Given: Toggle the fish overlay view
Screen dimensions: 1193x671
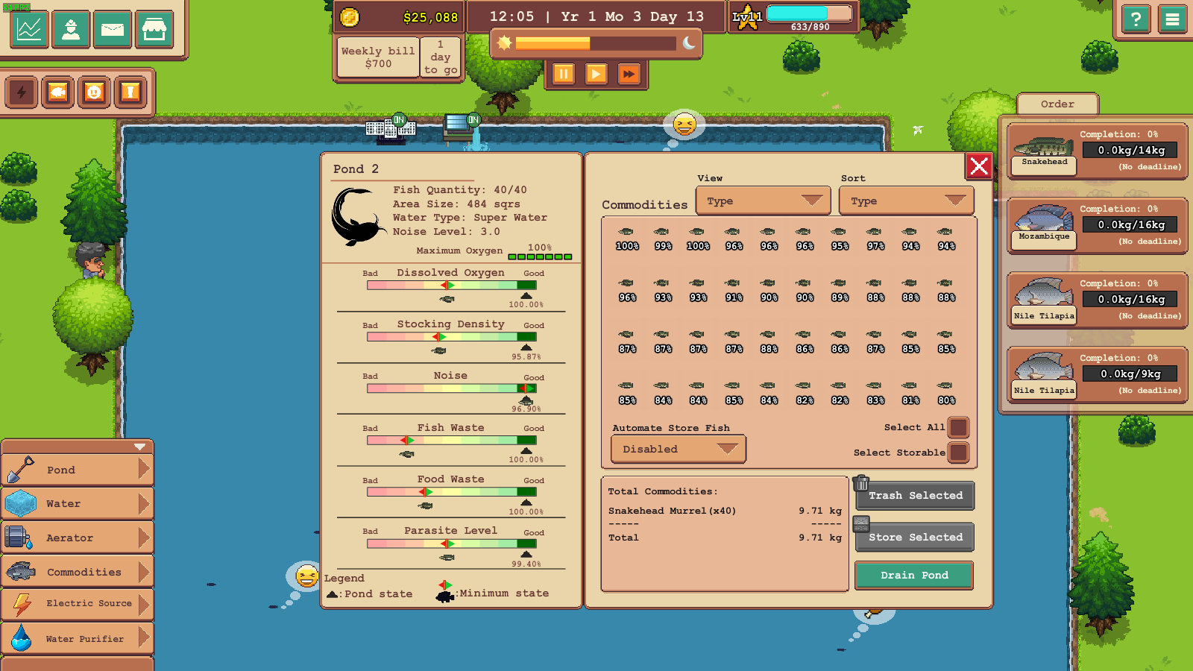Looking at the screenshot, I should (x=57, y=91).
